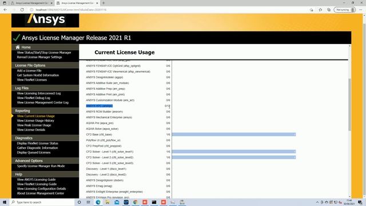366x206 pixels.
Task: Open View FlexNet Licenses
Action: pos(32,80)
